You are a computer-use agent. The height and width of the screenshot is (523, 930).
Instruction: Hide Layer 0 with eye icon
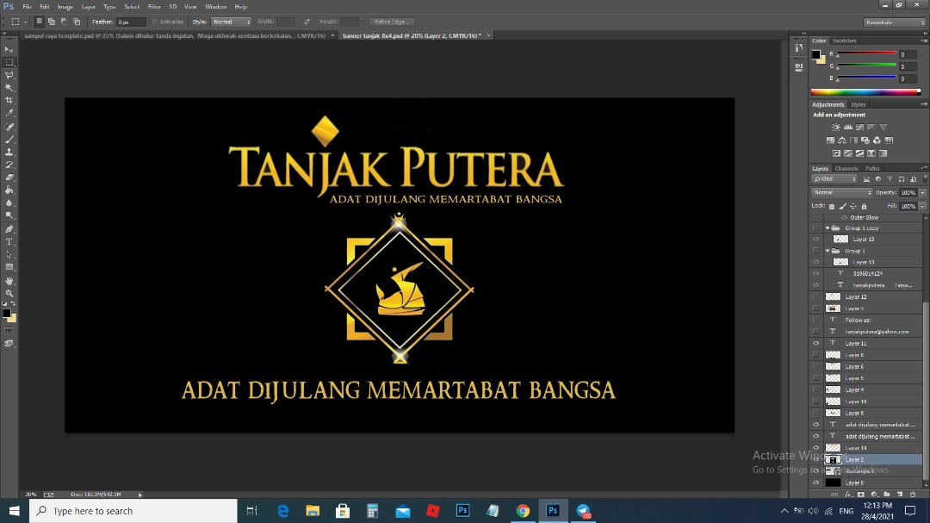[x=816, y=483]
